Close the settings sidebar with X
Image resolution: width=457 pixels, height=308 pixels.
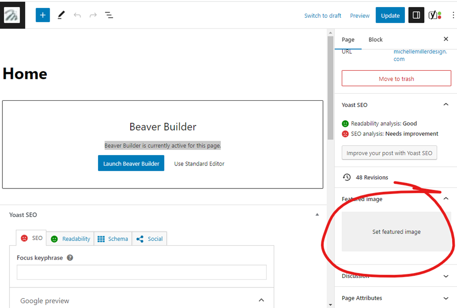[446, 39]
